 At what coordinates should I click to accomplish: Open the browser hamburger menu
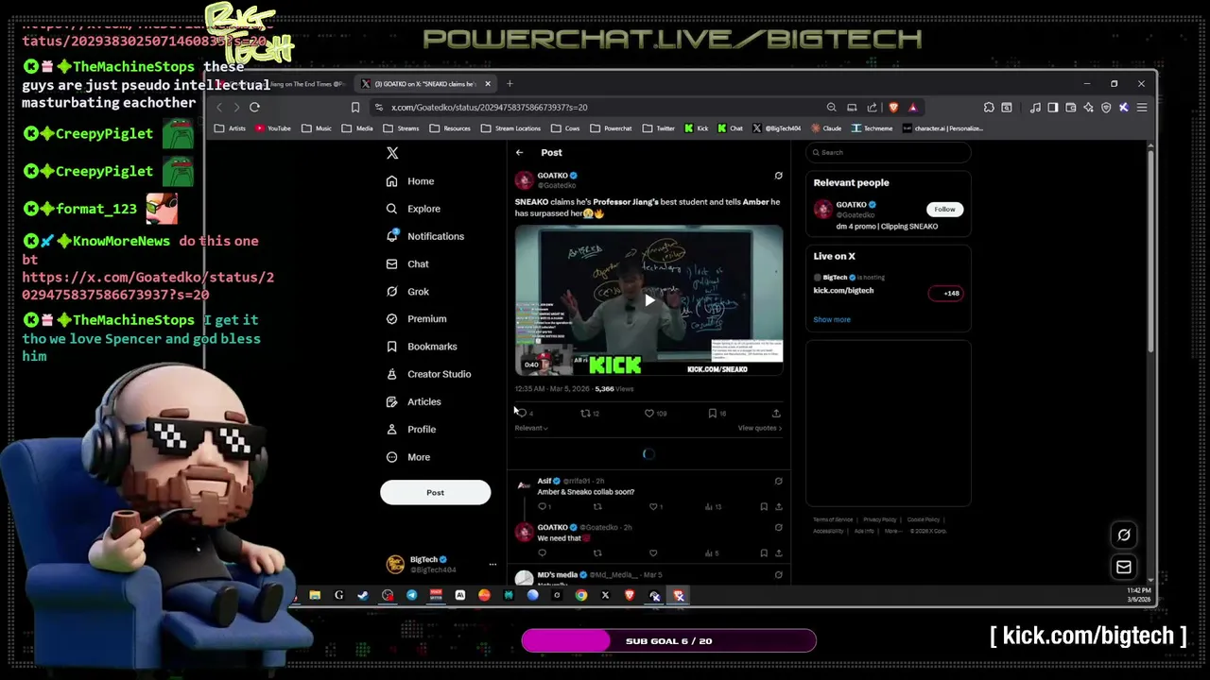click(1142, 108)
